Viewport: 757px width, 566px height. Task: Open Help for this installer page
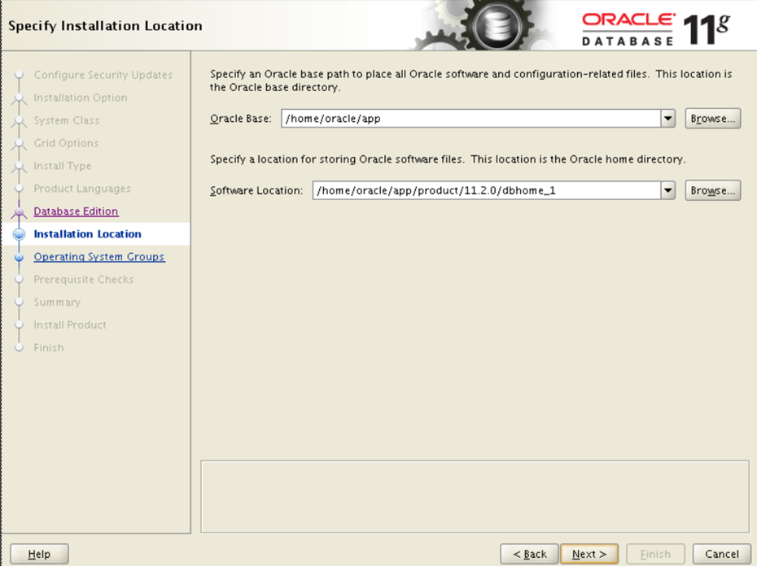(39, 554)
